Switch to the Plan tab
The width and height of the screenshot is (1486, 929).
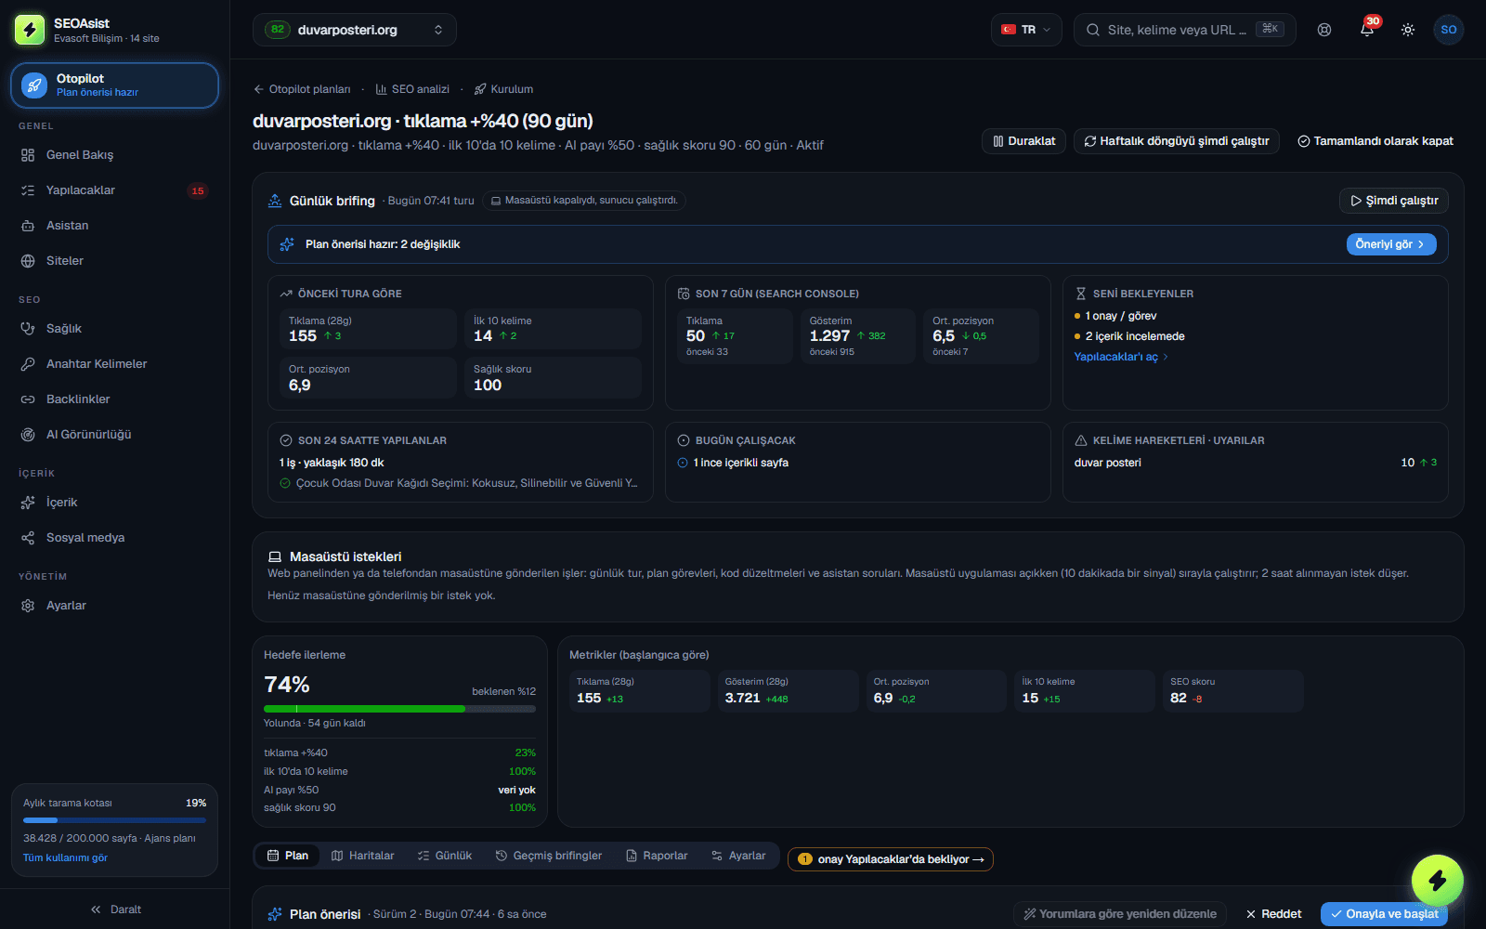coord(288,856)
